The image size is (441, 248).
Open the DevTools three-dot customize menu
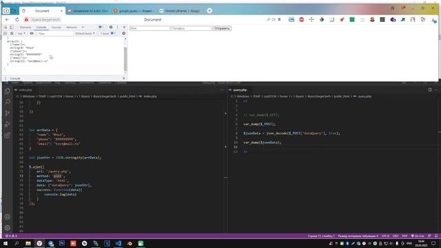[117, 28]
